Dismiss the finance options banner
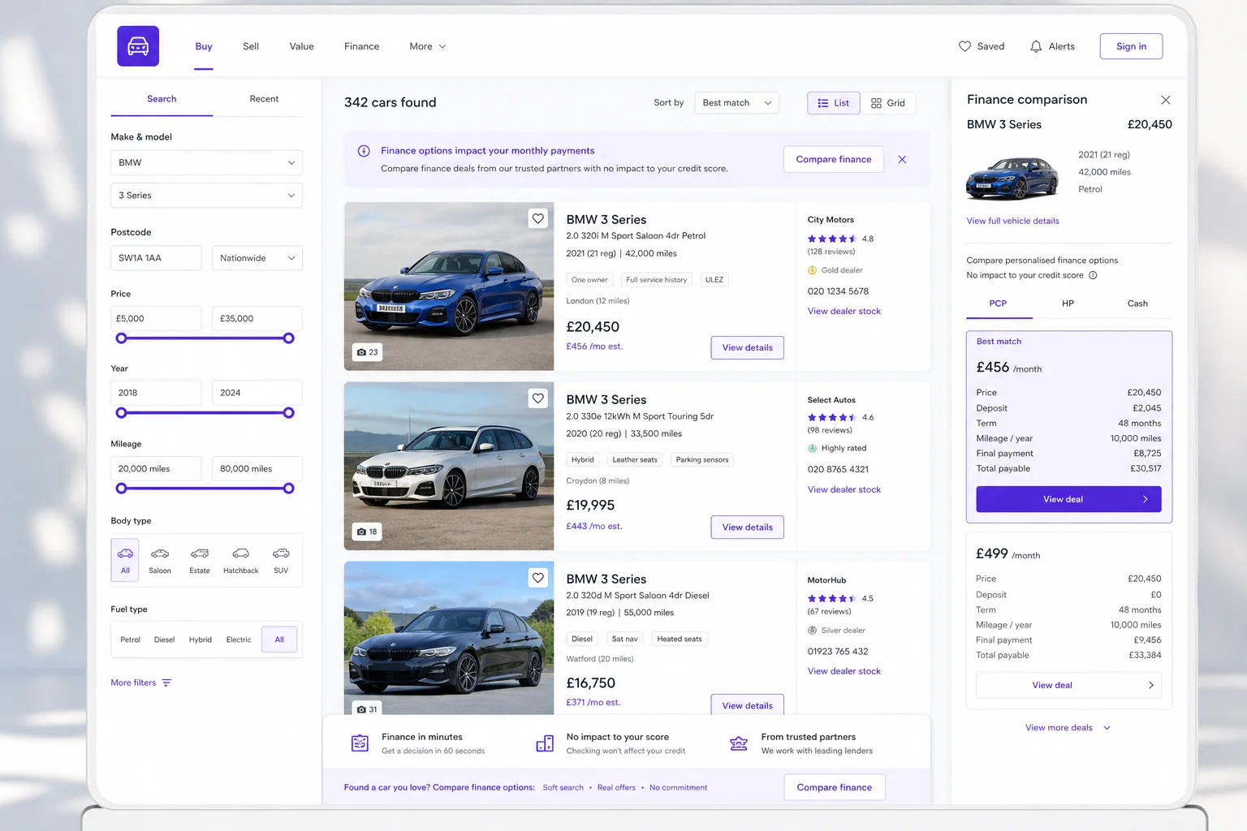The width and height of the screenshot is (1247, 831). (902, 160)
